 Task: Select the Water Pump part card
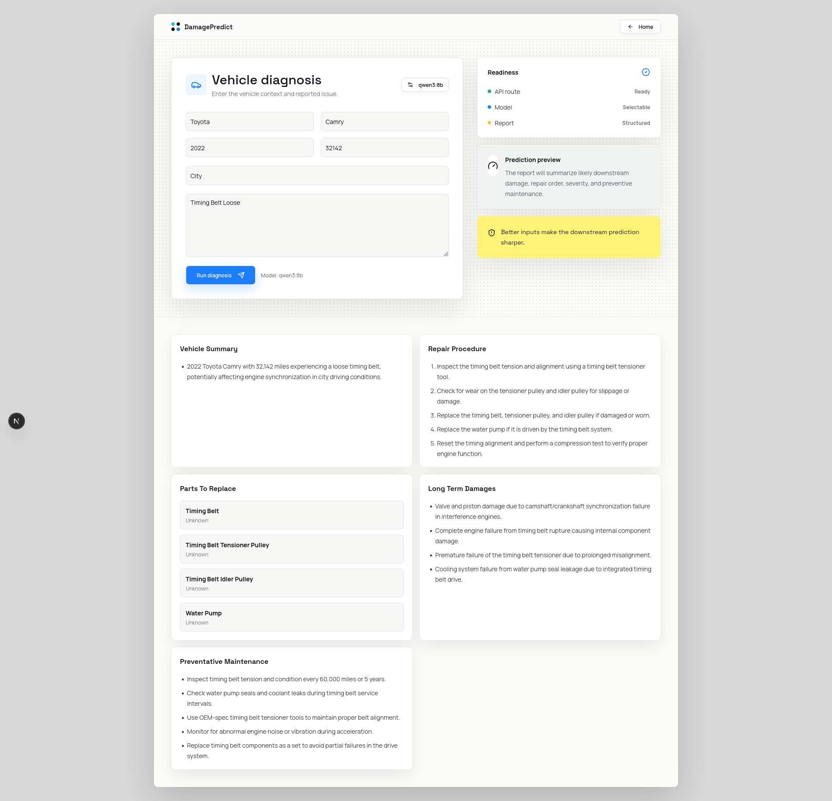point(292,617)
